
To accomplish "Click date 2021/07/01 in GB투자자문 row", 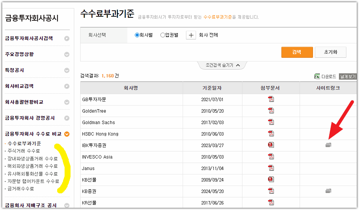I will [x=212, y=100].
